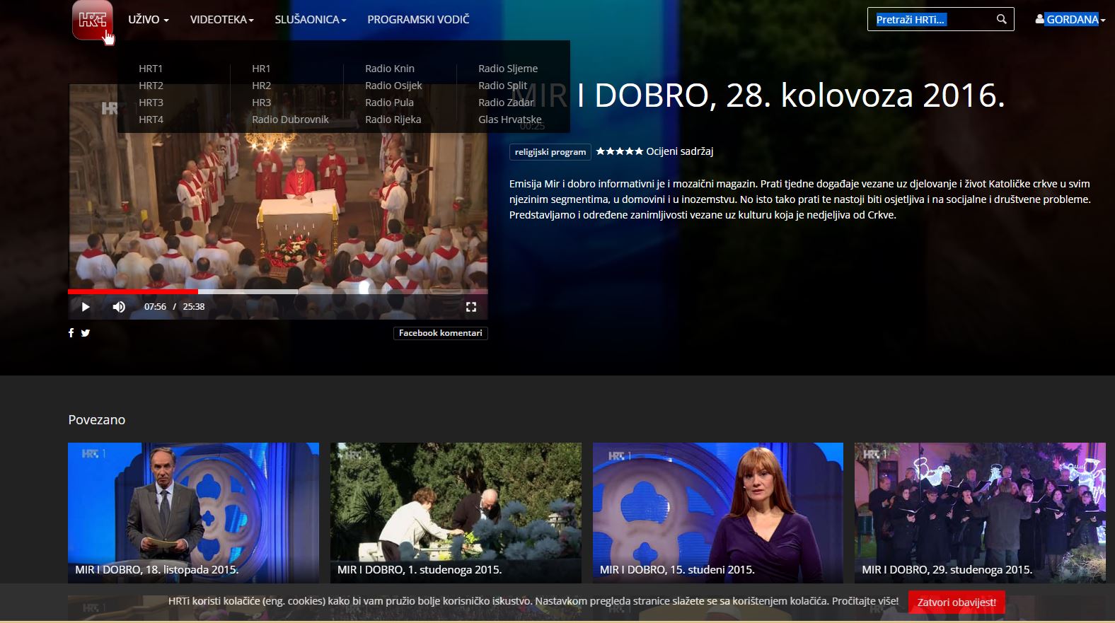This screenshot has width=1115, height=623.
Task: Share on Facebook via the f icon
Action: [71, 333]
